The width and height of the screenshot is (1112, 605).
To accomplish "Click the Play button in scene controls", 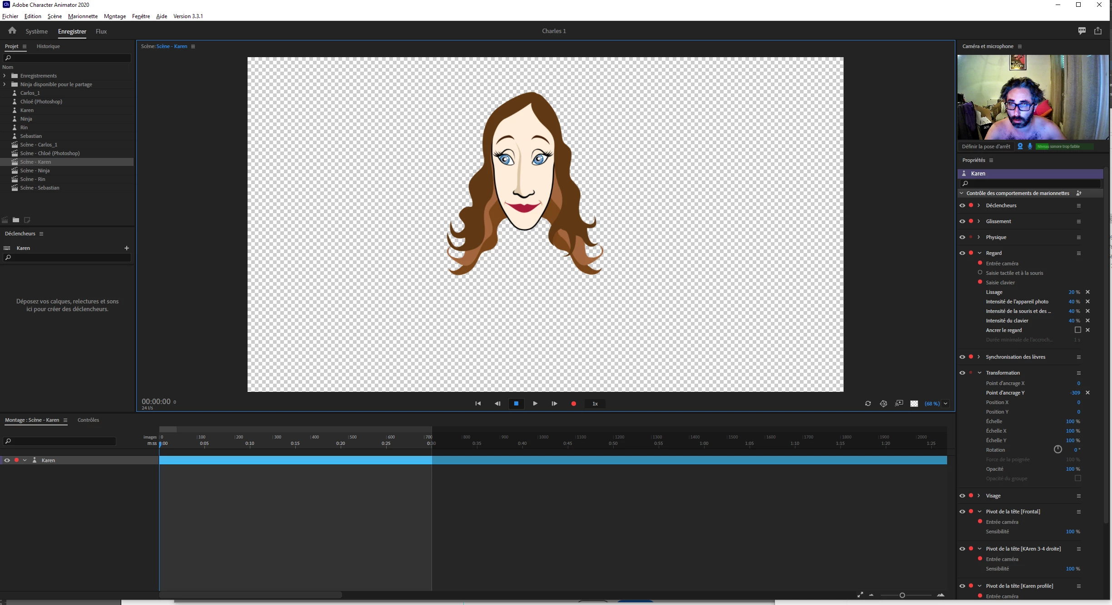I will click(x=535, y=403).
